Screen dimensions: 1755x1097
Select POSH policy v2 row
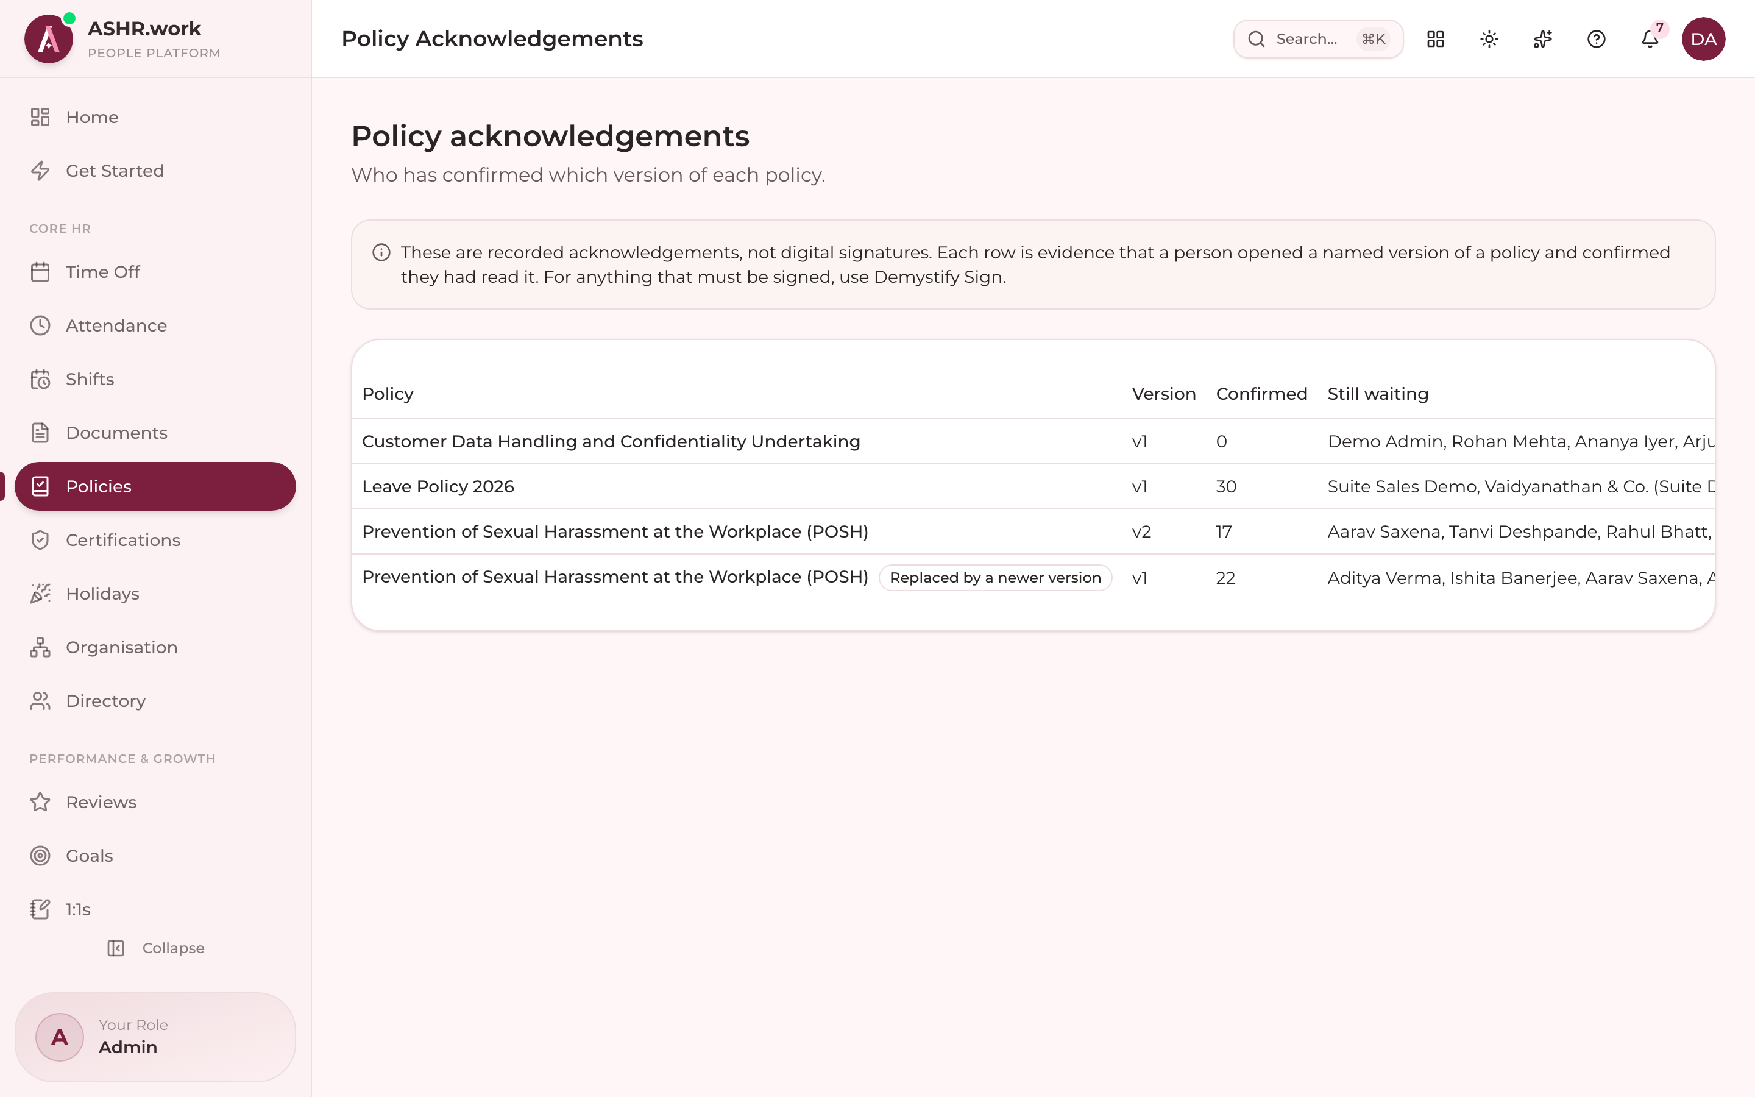coord(1033,532)
